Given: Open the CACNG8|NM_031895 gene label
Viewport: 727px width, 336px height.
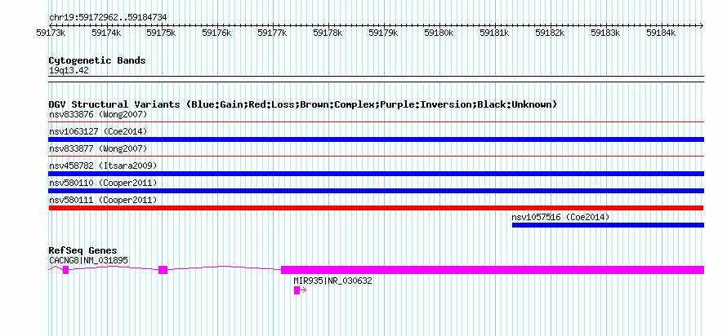Looking at the screenshot, I should point(88,260).
